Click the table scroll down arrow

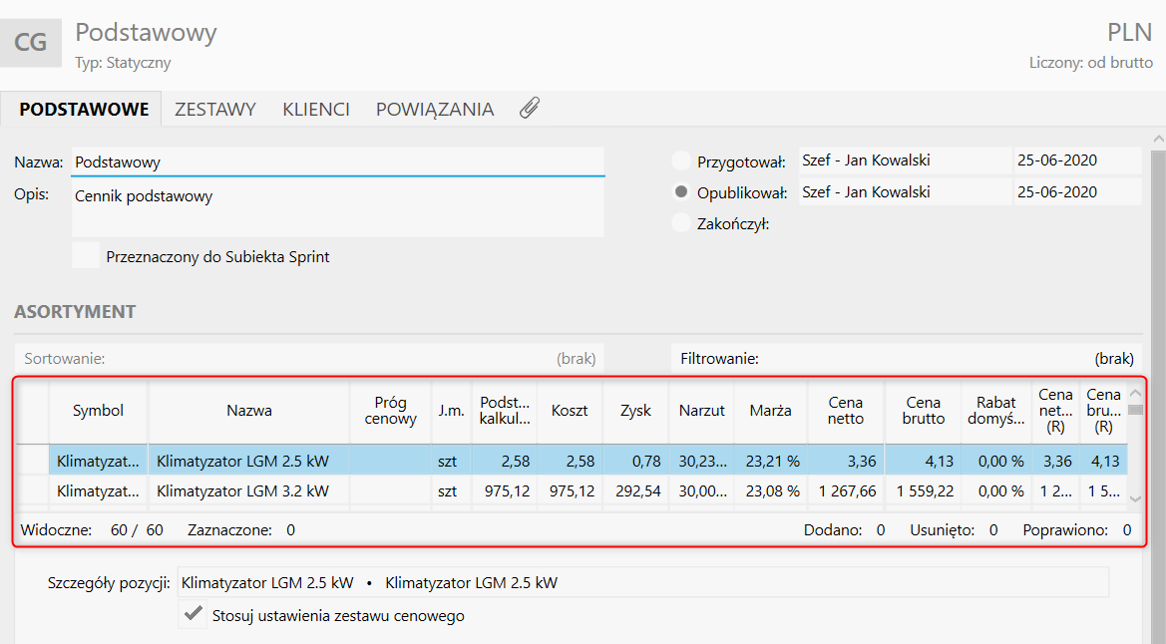click(1135, 497)
